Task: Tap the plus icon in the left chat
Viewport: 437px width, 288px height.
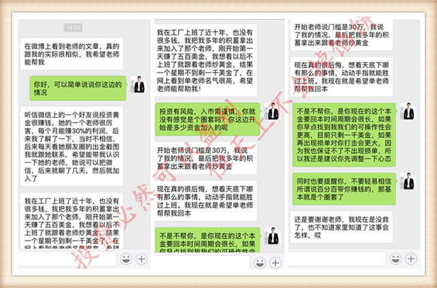Action: tap(140, 259)
